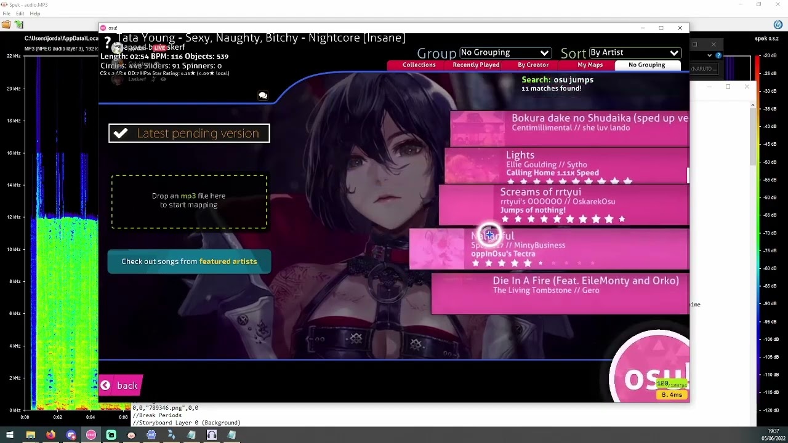Open file with Spek's folder icon
Viewport: 788px width, 443px height.
pos(6,25)
